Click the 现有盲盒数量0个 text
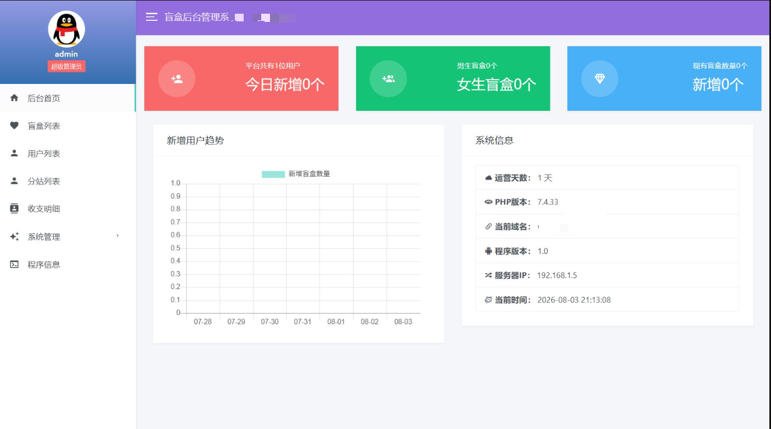Image resolution: width=771 pixels, height=429 pixels. point(720,66)
